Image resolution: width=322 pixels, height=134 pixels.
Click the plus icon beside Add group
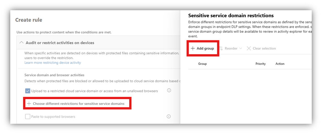click(193, 48)
